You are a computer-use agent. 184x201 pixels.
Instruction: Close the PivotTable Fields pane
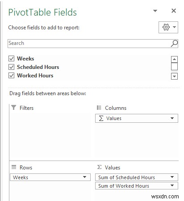(174, 11)
